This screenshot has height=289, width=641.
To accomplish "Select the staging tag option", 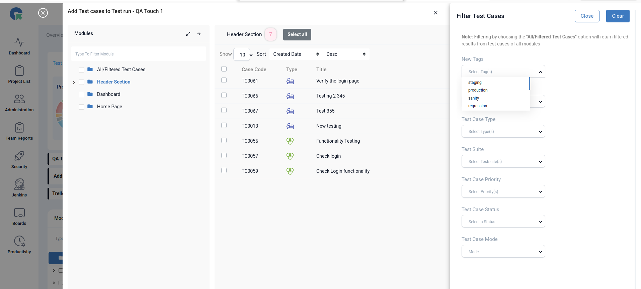I will [x=475, y=83].
